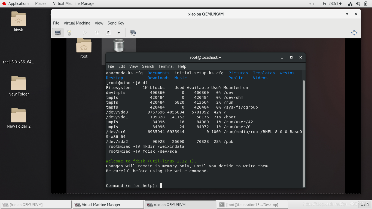Click the Red Hat logo in top bar
372x209 pixels.
[x=4, y=4]
